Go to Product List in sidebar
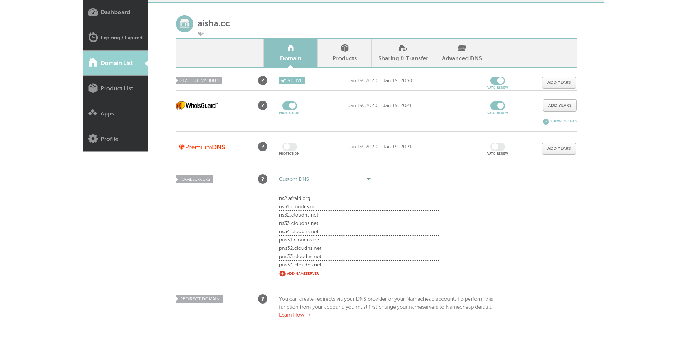685x340 pixels. 116,88
